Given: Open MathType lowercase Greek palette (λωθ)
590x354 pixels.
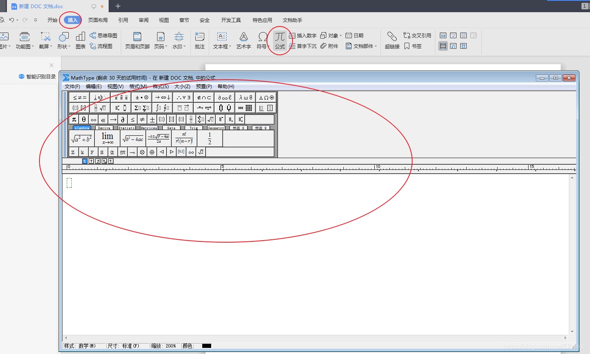Looking at the screenshot, I should (245, 98).
